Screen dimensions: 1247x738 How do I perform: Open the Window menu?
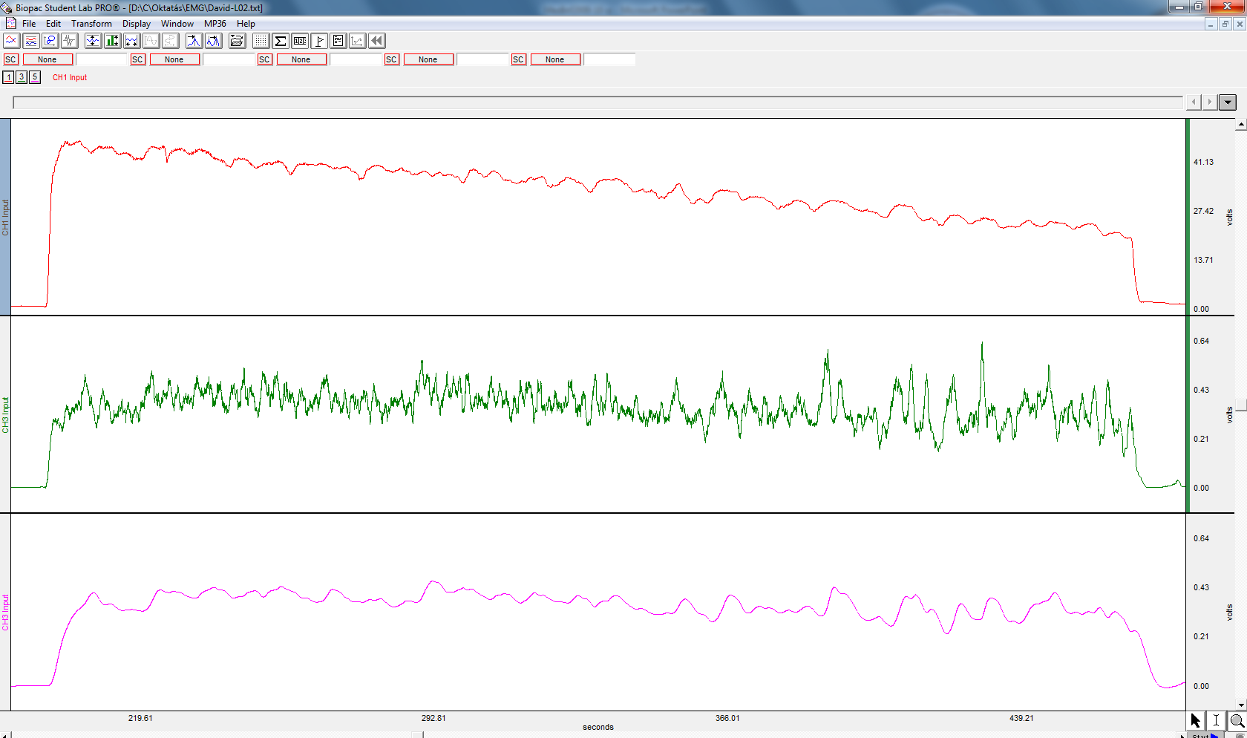point(177,23)
